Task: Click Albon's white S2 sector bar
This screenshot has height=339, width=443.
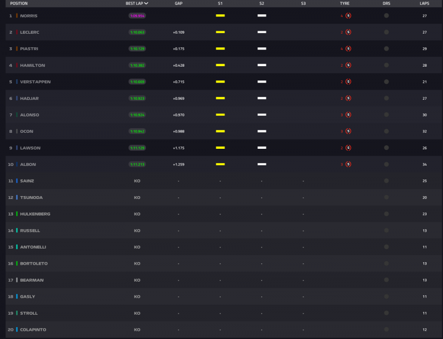Action: [262, 164]
